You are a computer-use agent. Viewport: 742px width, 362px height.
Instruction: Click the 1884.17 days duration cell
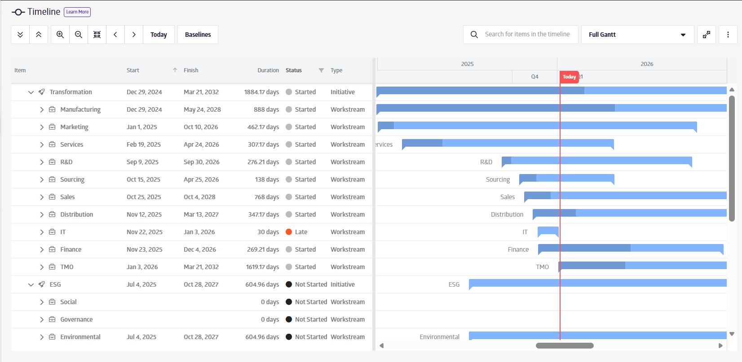[x=261, y=92]
